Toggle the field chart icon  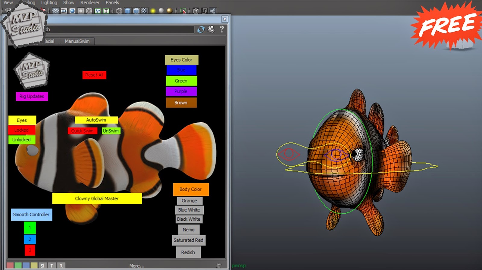(89, 11)
